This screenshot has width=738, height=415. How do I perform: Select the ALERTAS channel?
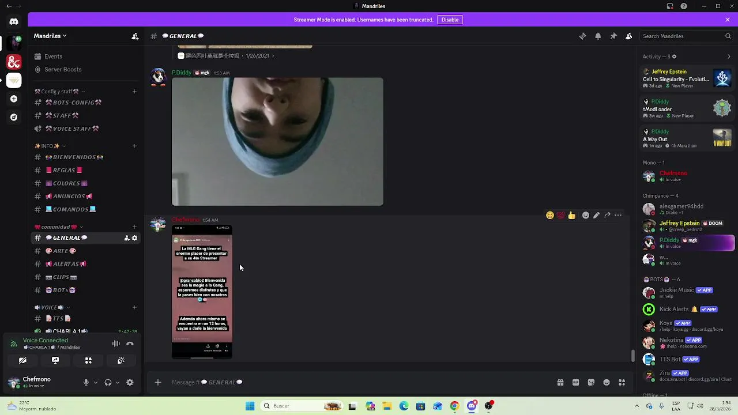point(86,264)
